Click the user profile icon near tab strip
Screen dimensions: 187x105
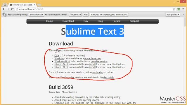point(5,5)
